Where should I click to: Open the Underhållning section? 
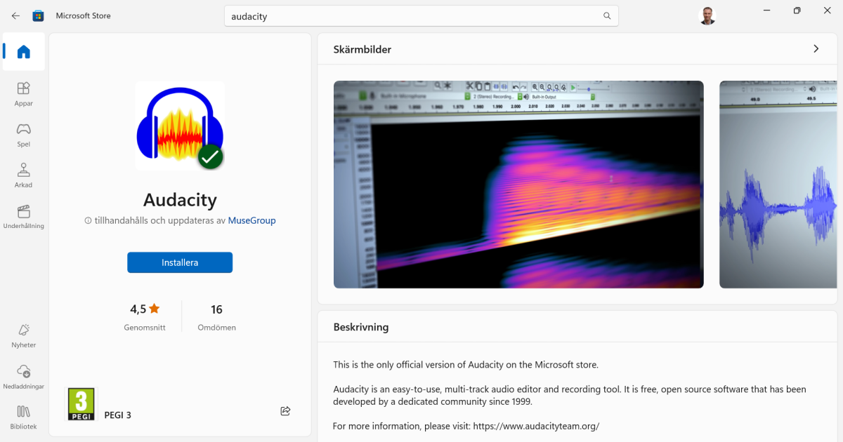coord(24,216)
